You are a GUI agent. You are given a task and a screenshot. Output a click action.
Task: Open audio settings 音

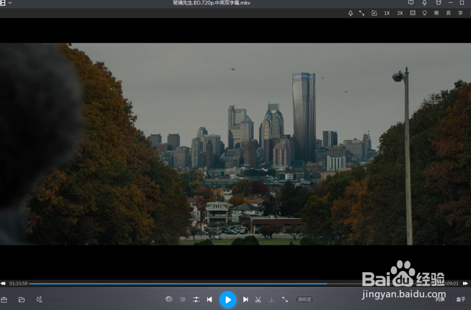(x=448, y=13)
